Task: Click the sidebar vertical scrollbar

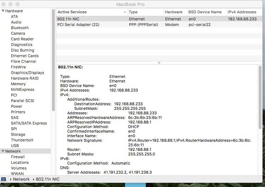Action: click(x=53, y=60)
